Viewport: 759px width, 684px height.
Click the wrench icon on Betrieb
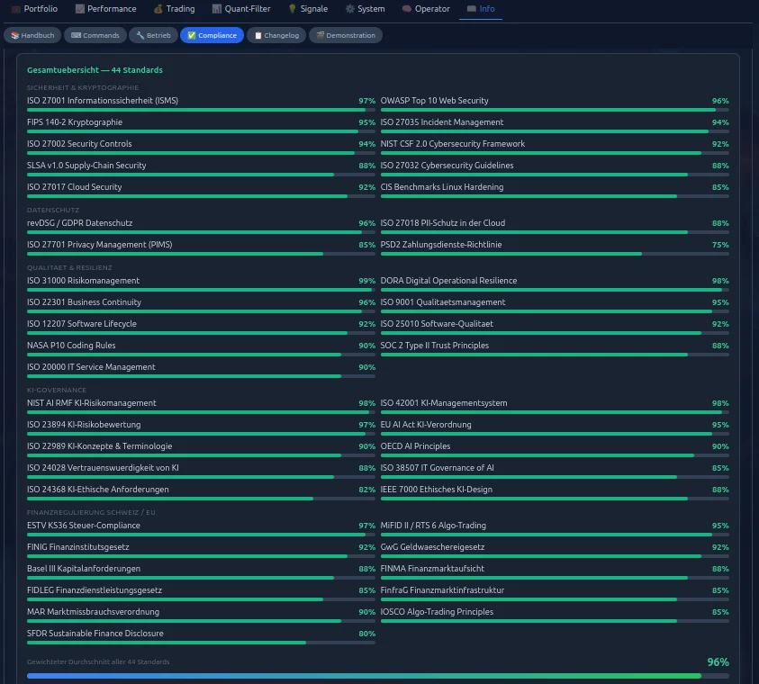coord(140,35)
